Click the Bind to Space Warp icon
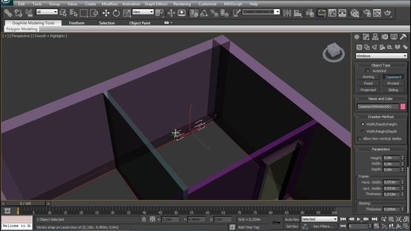Image resolution: width=411 pixels, height=231 pixels. pos(29,13)
